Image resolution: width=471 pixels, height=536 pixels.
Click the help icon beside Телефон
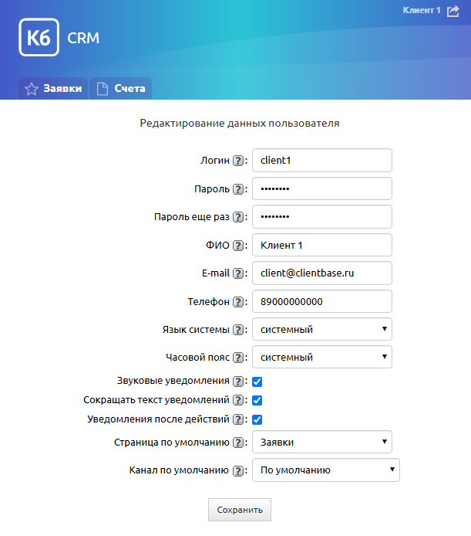pyautogui.click(x=238, y=302)
